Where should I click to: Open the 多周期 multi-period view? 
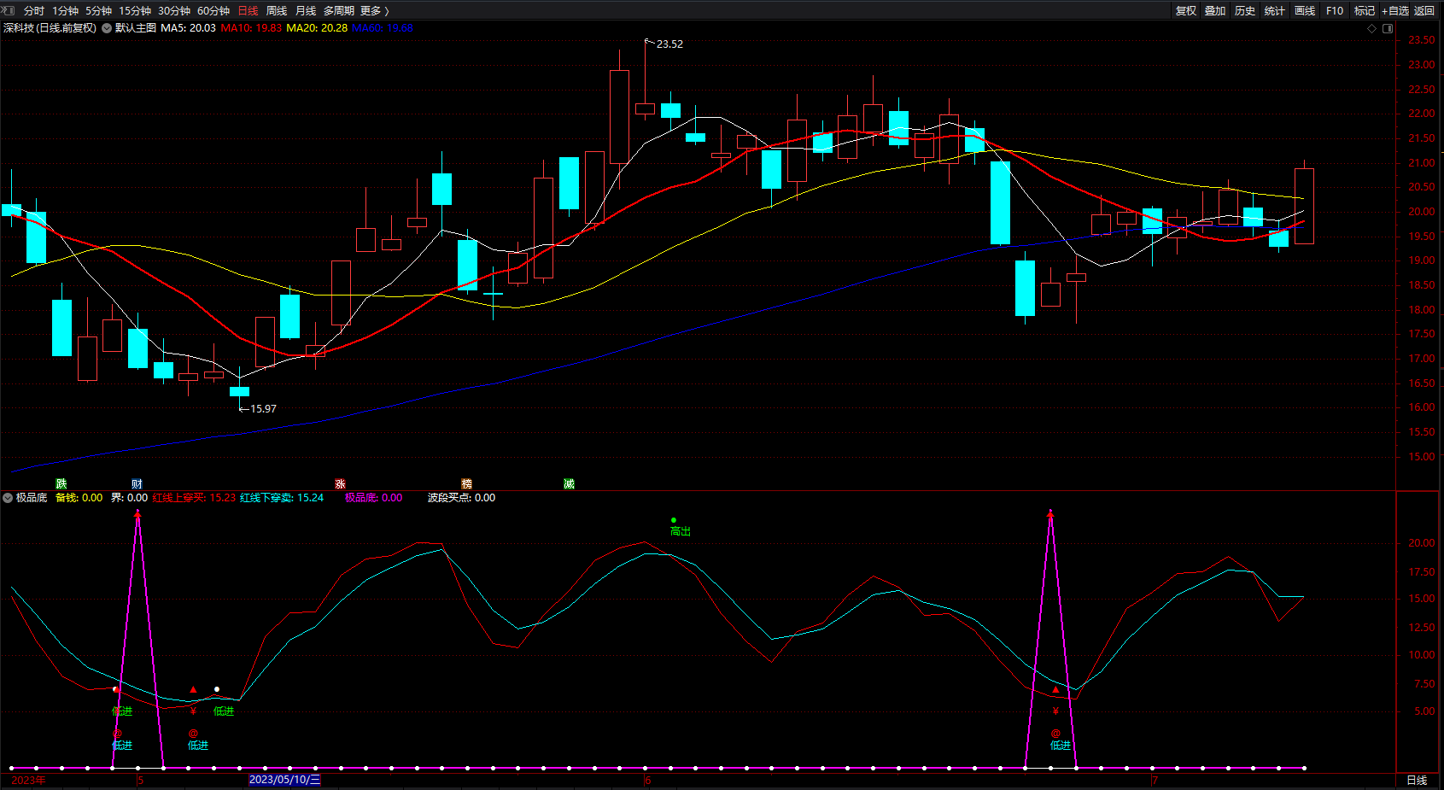[x=339, y=11]
